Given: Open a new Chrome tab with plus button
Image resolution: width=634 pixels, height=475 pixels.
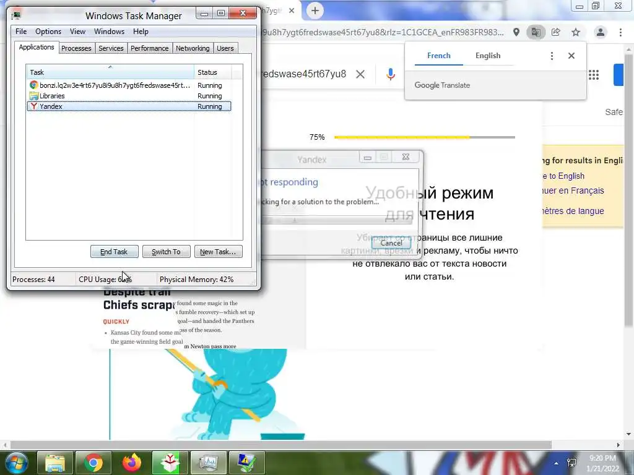Looking at the screenshot, I should coord(315,11).
